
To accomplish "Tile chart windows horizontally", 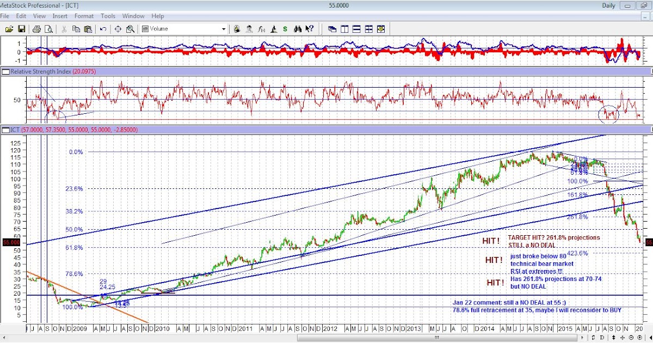I will [356, 28].
